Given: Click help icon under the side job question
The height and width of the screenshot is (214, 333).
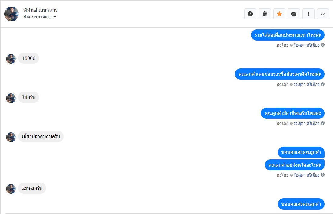Looking at the screenshot, I should 323,123.
